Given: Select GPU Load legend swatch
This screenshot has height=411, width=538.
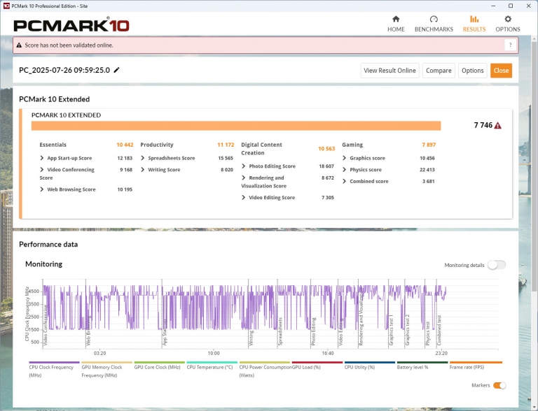Looking at the screenshot, I should coord(317,362).
